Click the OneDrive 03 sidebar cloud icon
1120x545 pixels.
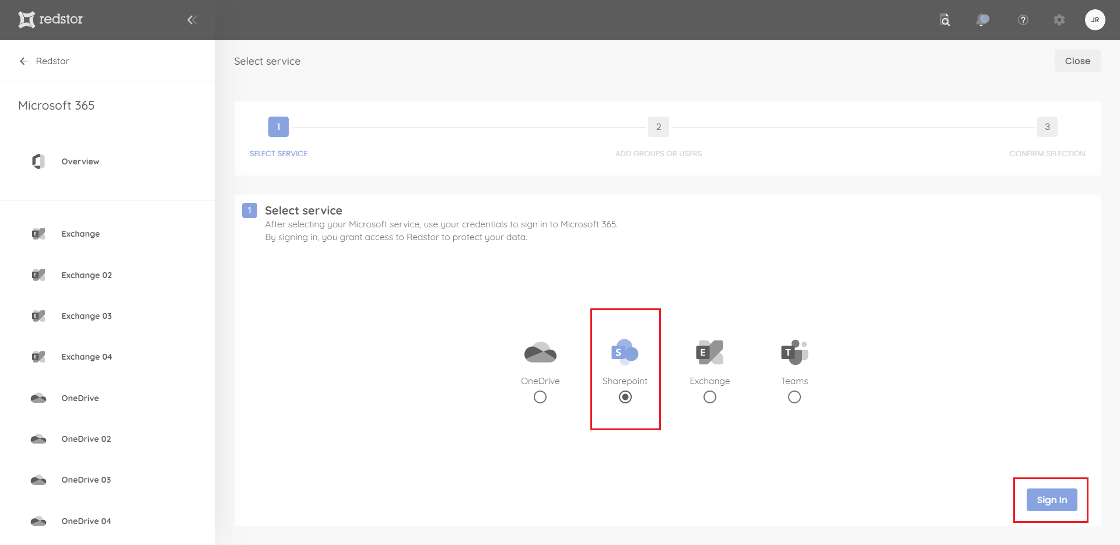click(38, 480)
